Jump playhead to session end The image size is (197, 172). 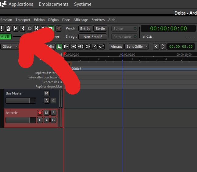(x=23, y=29)
